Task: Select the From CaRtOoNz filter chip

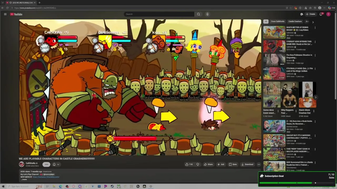Action: (278, 22)
